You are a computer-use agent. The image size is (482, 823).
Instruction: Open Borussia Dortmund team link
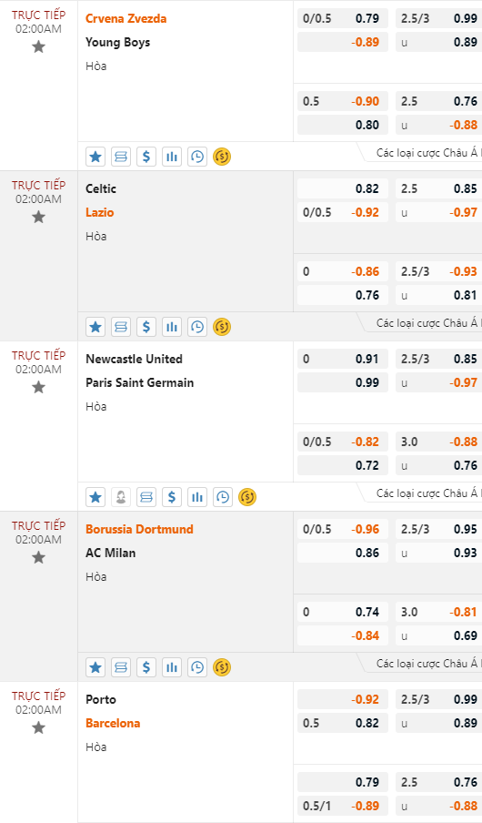point(139,529)
